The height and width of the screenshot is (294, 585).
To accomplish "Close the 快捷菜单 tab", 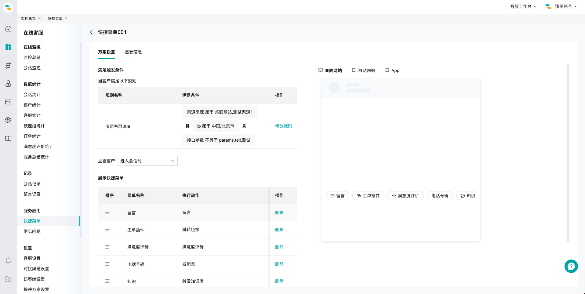I will (x=66, y=18).
